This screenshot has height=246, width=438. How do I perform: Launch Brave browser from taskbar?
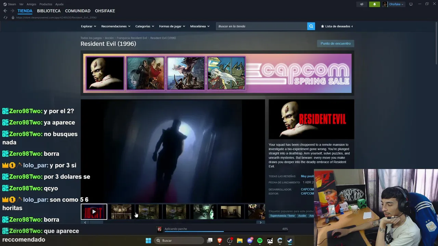tap(220, 241)
